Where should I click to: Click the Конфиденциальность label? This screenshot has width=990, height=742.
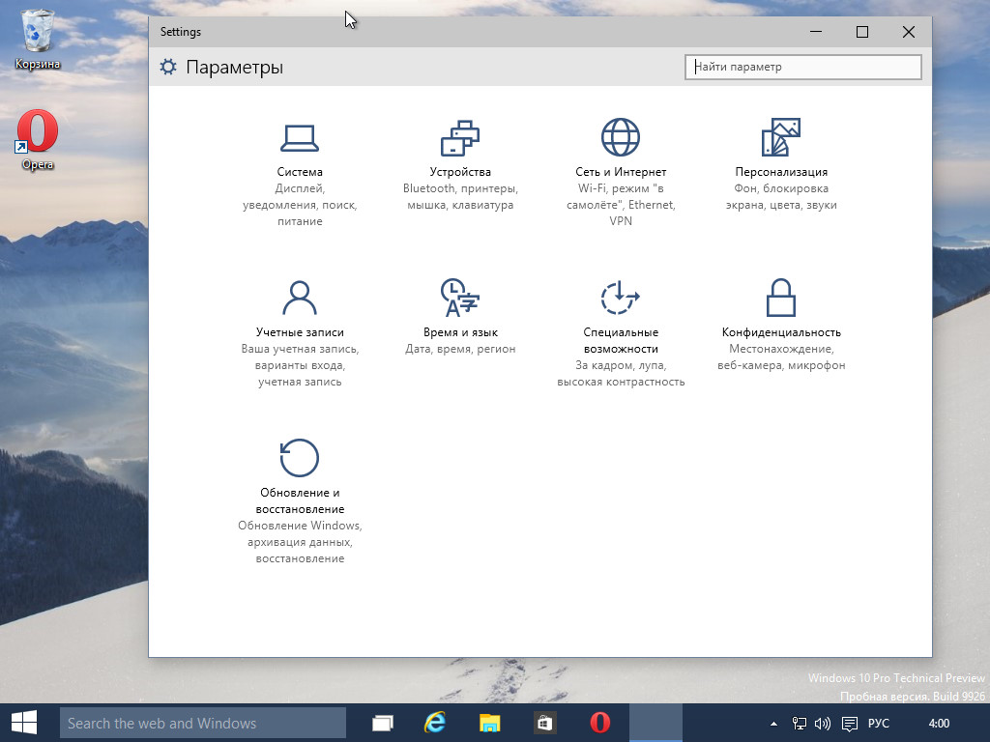point(781,332)
